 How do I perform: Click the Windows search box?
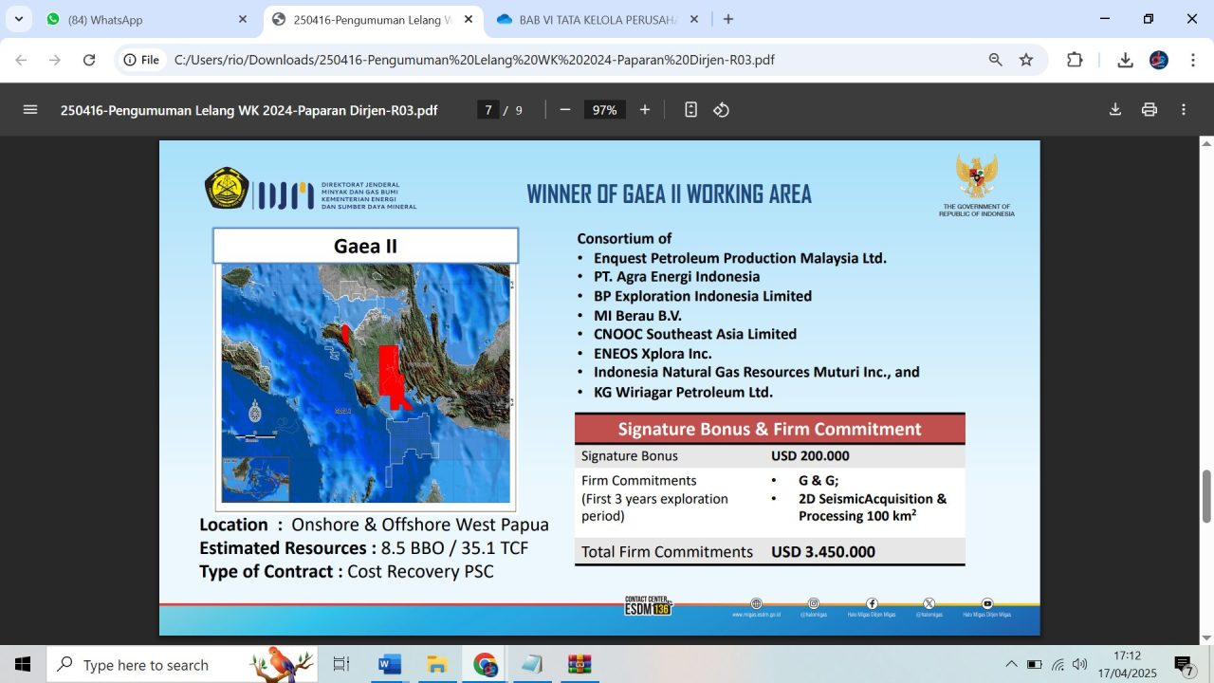pyautogui.click(x=183, y=664)
